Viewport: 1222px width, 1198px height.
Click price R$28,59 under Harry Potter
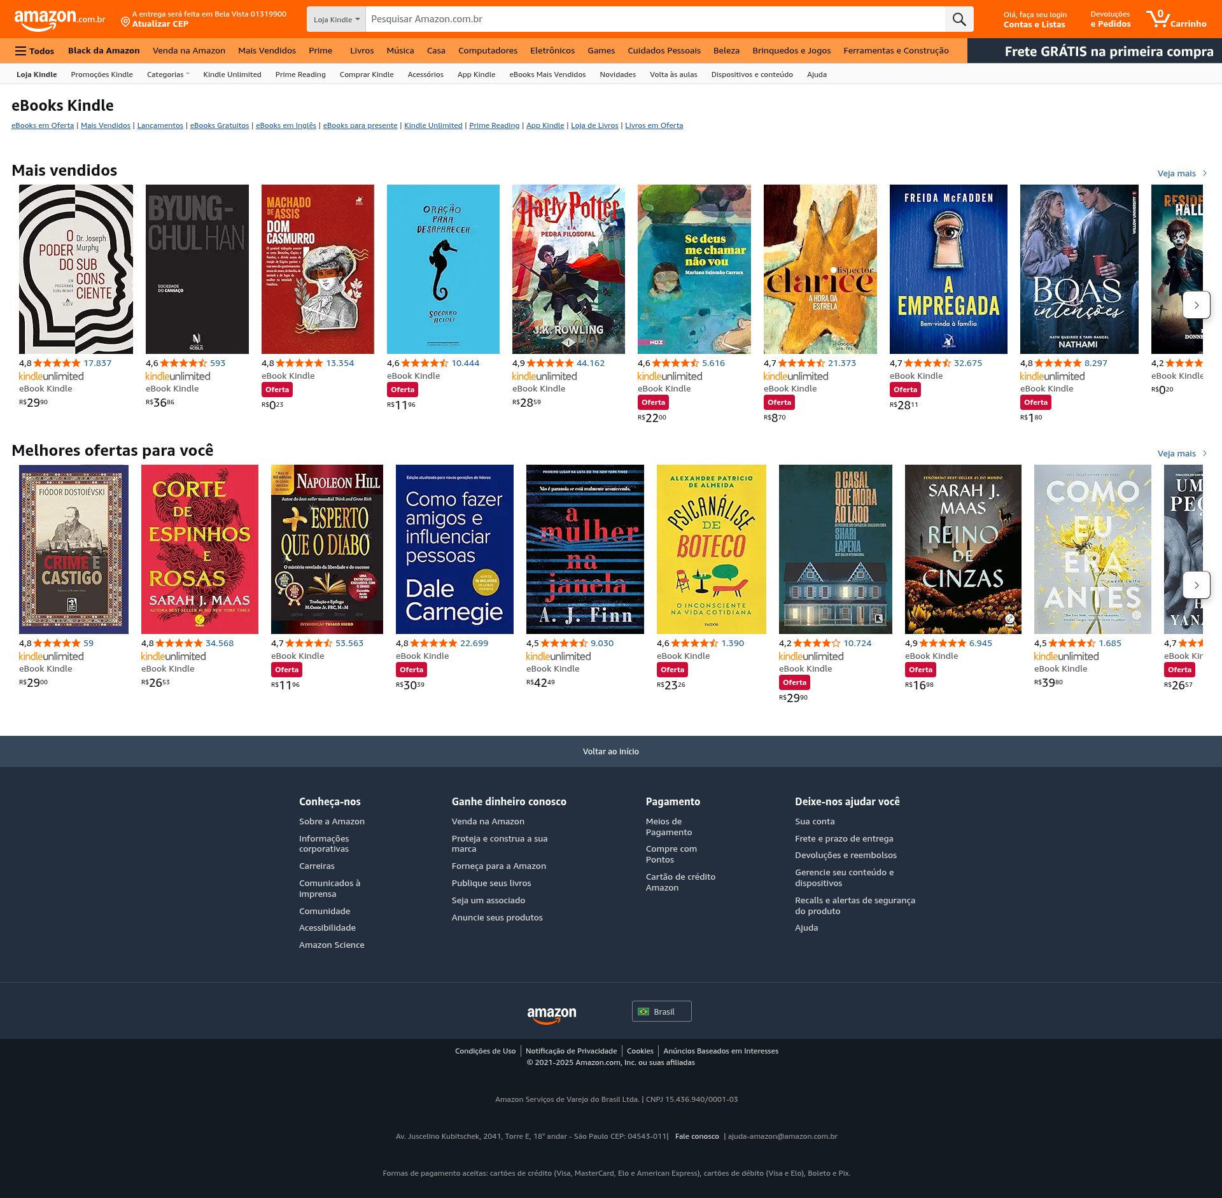pyautogui.click(x=527, y=402)
